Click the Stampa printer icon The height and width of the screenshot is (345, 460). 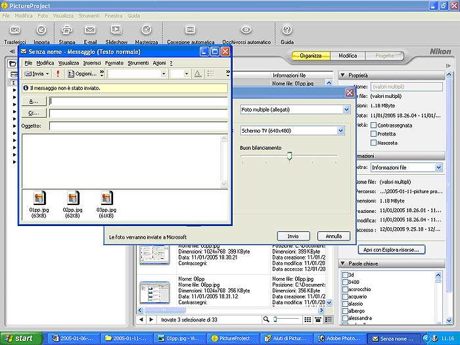pyautogui.click(x=66, y=30)
